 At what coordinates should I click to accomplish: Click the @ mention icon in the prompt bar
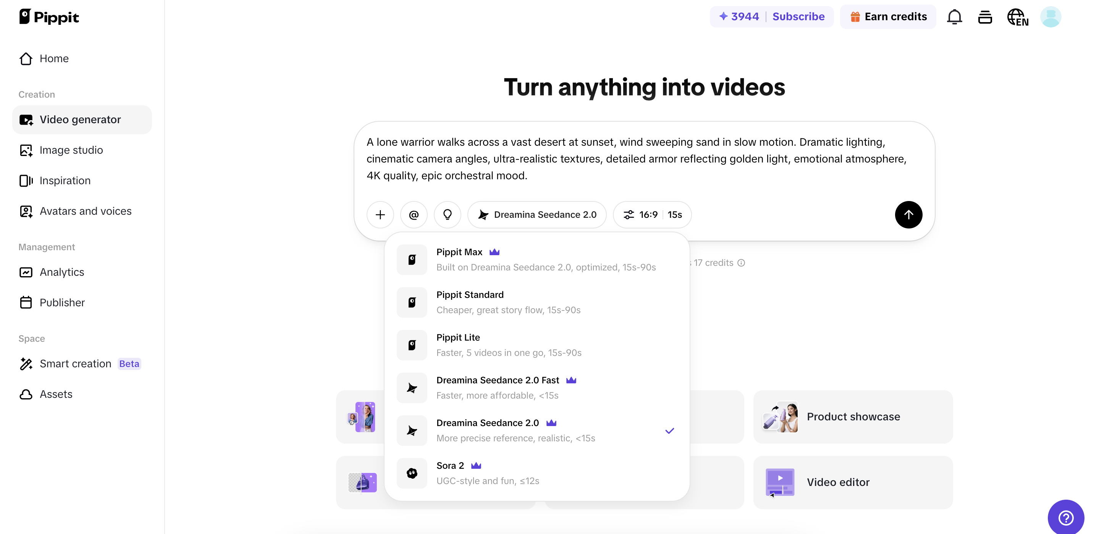414,214
